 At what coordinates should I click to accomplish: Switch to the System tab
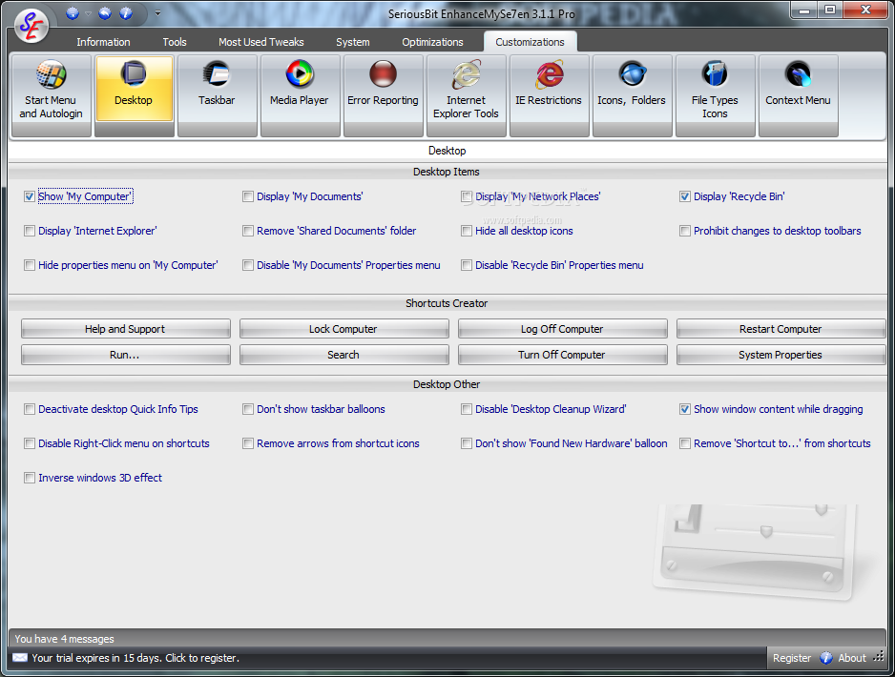pos(353,42)
